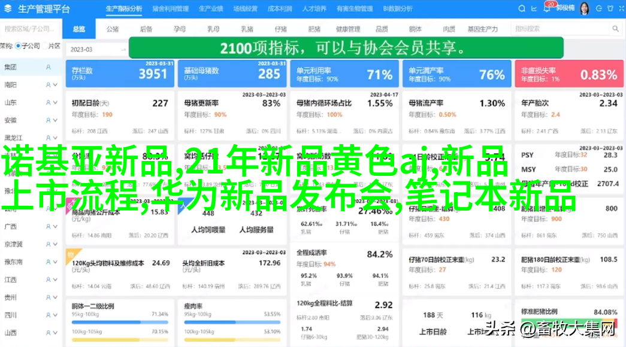Open the 存栏数 summary card
The image size is (626, 347).
120,74
